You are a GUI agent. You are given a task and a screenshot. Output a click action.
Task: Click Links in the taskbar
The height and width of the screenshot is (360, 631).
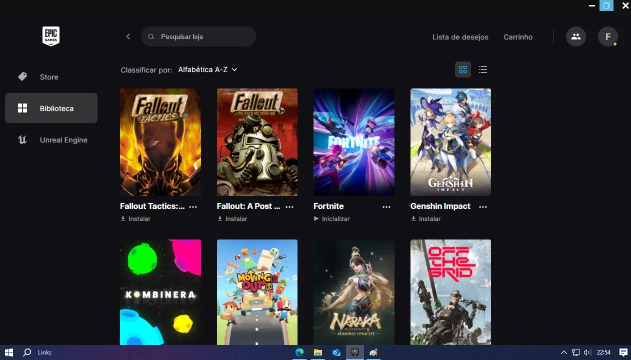tap(44, 352)
